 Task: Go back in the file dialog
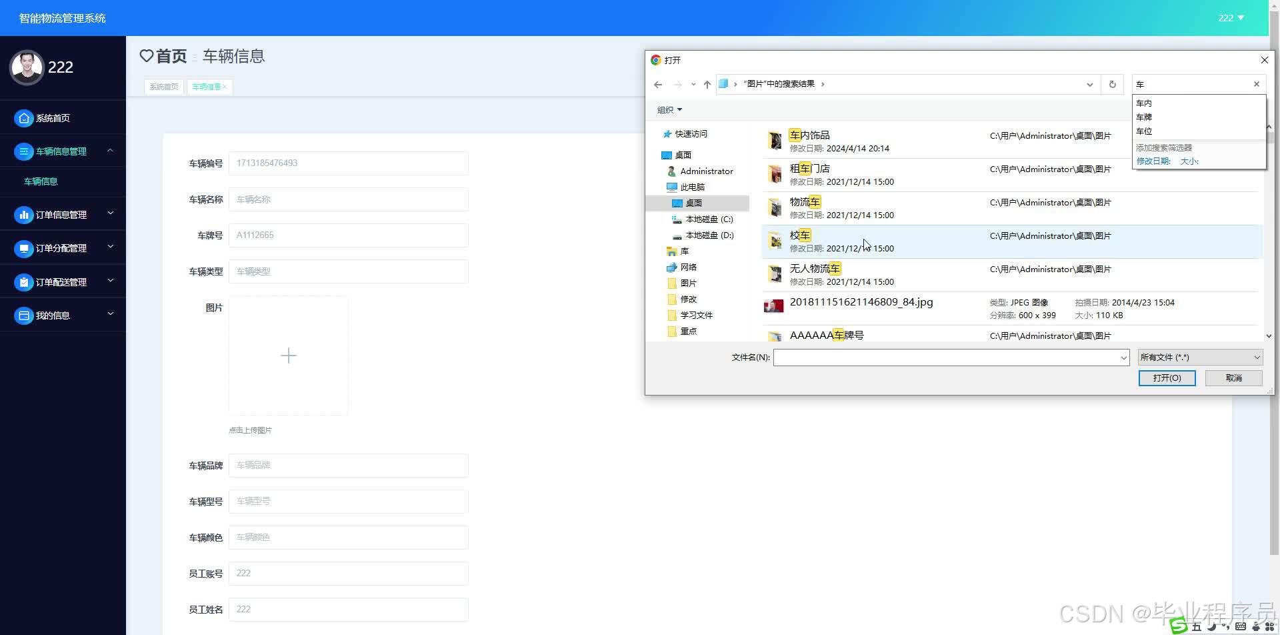658,85
